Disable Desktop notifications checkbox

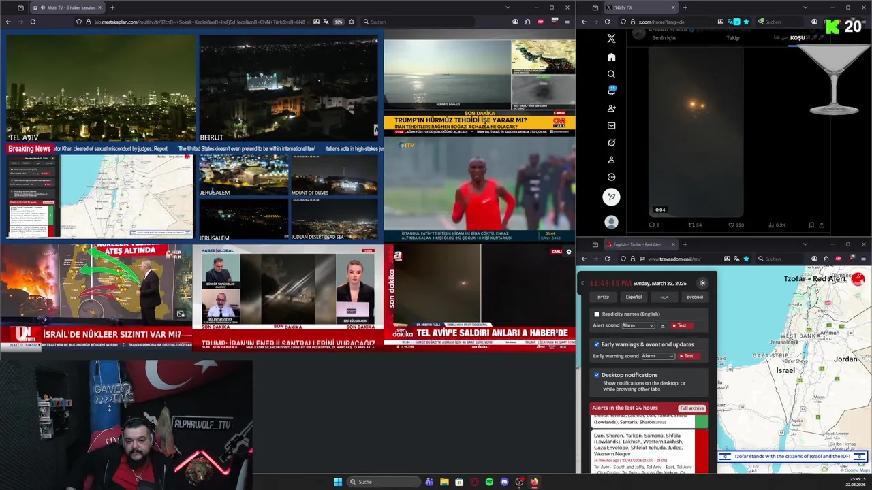pyautogui.click(x=597, y=375)
